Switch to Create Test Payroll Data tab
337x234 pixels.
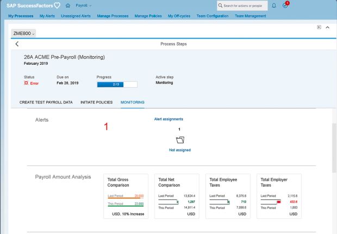click(x=46, y=102)
